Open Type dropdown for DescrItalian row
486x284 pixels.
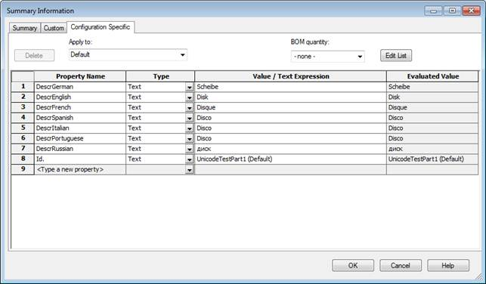(190, 128)
